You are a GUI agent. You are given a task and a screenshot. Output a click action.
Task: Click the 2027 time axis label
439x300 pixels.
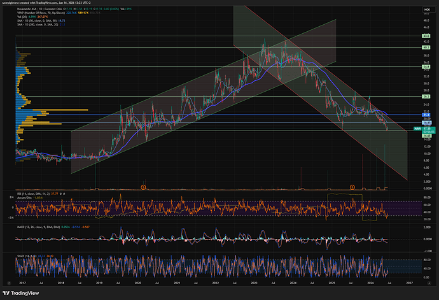coord(409,283)
